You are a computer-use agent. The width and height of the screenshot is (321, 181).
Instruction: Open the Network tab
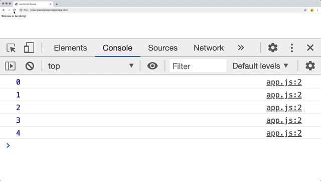(x=209, y=48)
